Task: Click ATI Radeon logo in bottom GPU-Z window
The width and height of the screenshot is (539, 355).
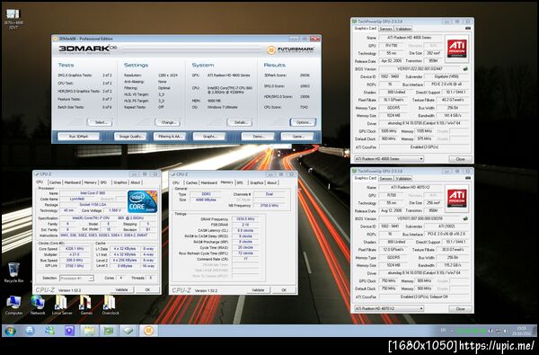Action: coord(457,199)
